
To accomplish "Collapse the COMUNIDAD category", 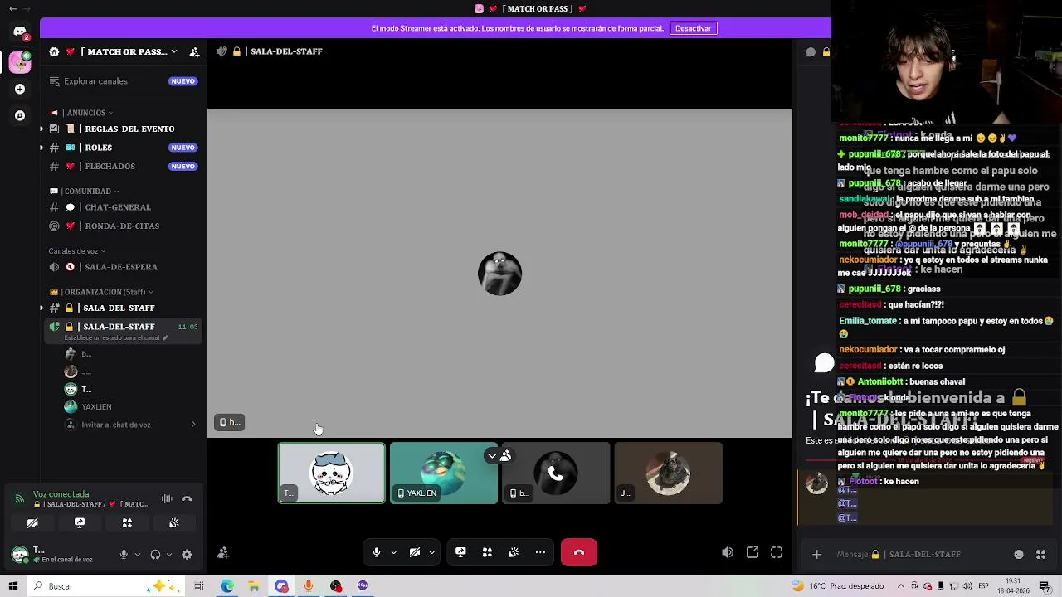I will [x=85, y=192].
